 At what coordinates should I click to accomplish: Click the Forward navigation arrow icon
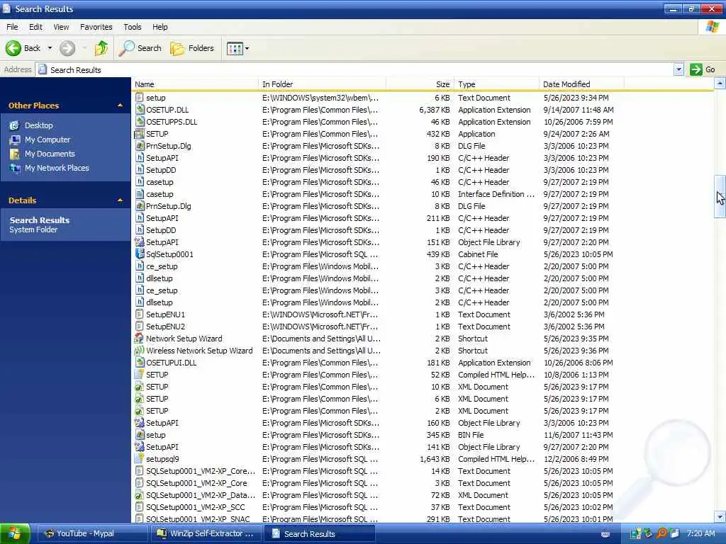pos(67,48)
